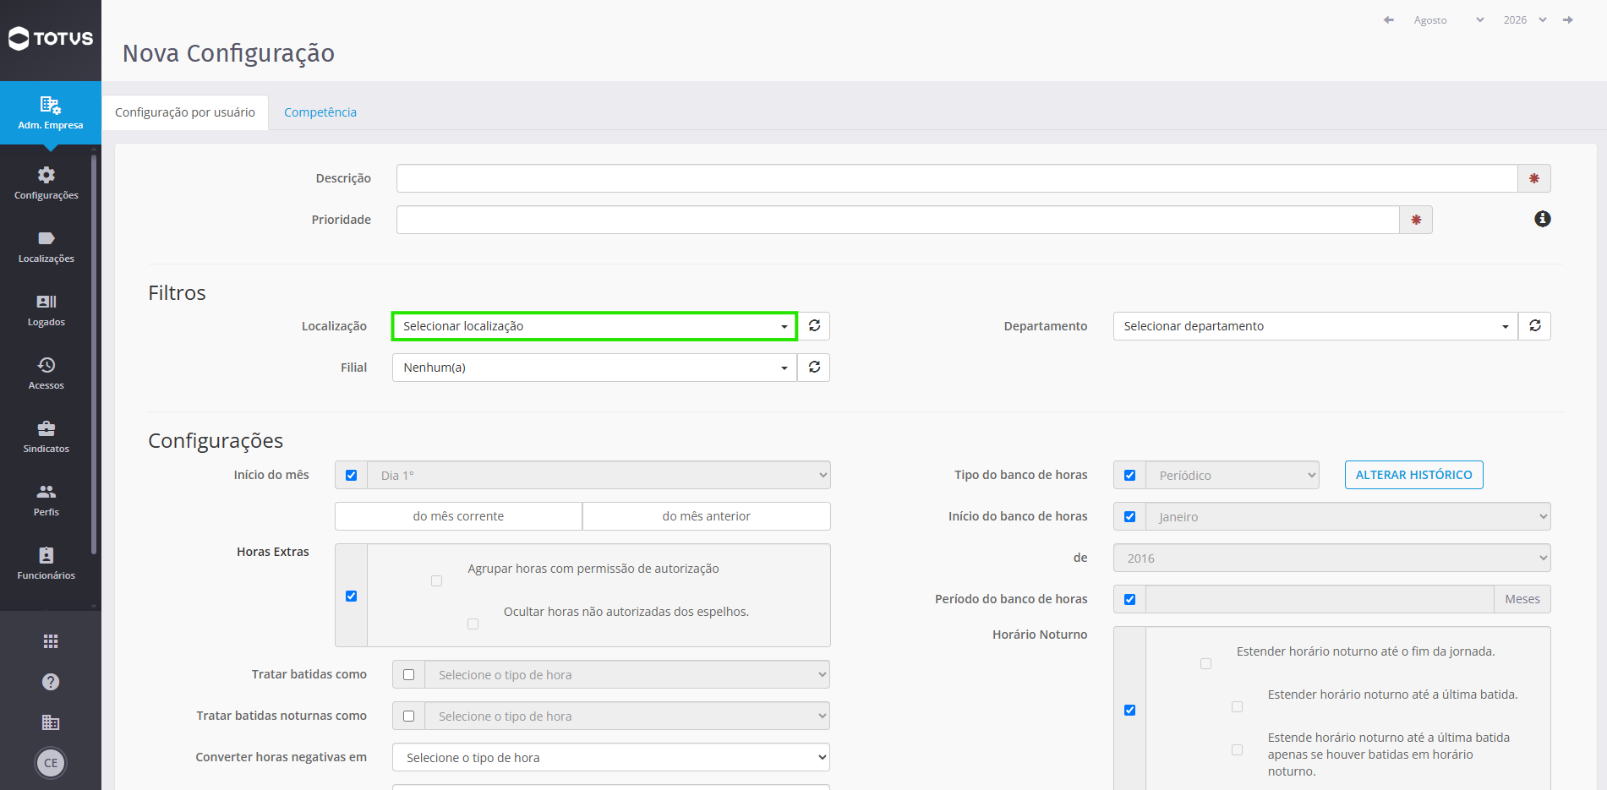Image resolution: width=1607 pixels, height=790 pixels.
Task: Click the refresh icon next to Localização
Action: (814, 326)
